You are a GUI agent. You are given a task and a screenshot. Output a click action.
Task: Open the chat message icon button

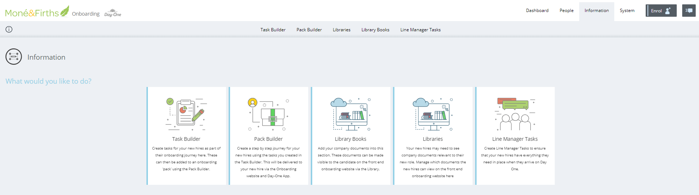pos(689,11)
